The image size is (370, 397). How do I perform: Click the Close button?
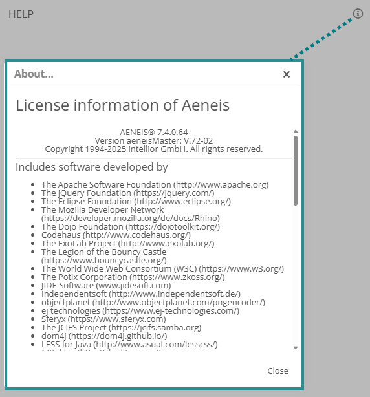277,370
